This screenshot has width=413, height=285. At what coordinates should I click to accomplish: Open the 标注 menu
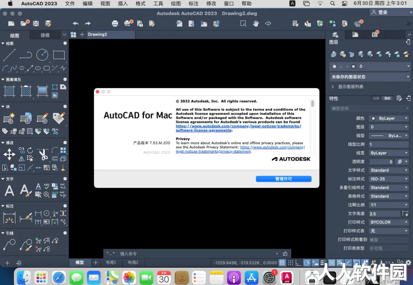click(193, 3)
